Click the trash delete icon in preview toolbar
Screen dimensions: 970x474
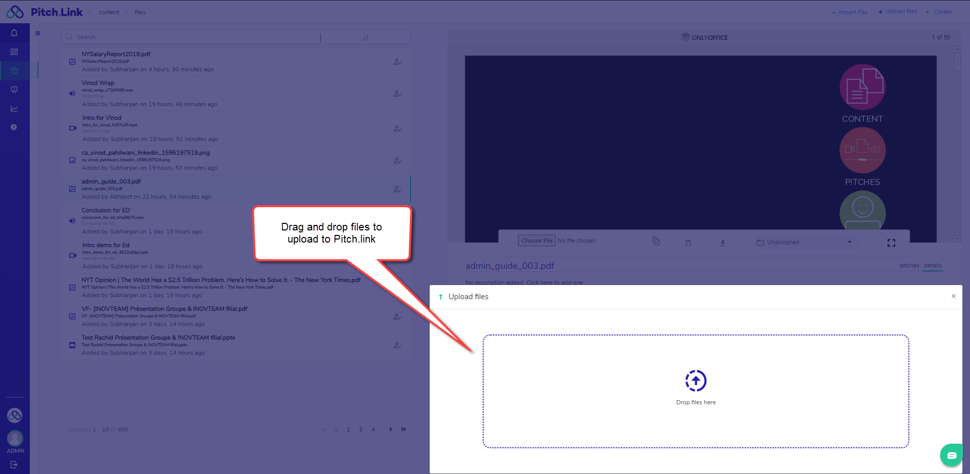click(688, 243)
